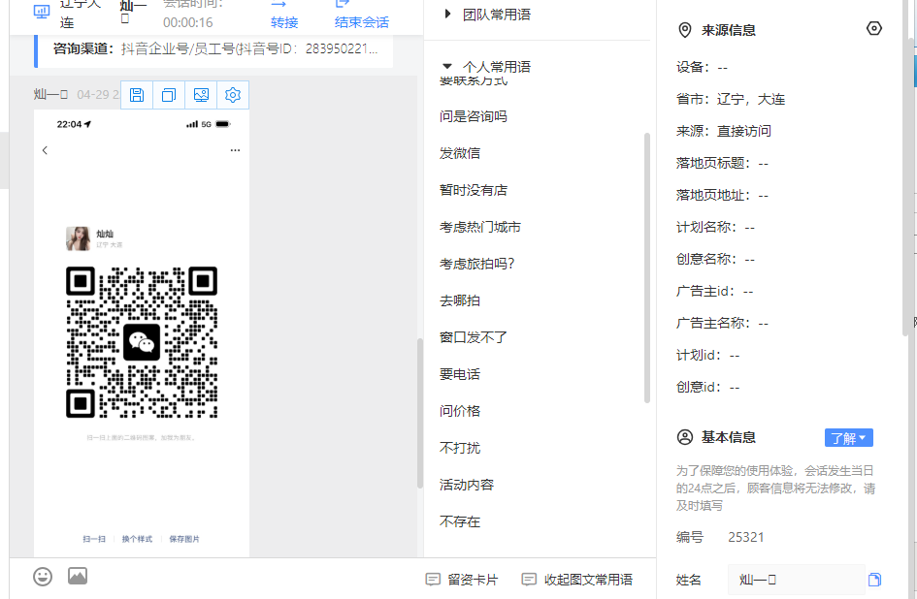Open the 了解 dropdown

pyautogui.click(x=848, y=438)
